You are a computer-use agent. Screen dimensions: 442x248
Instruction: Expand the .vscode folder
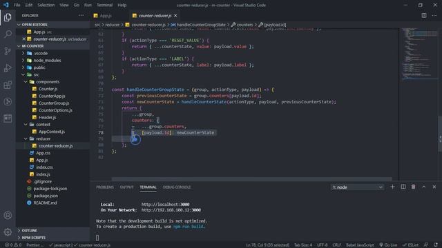click(x=41, y=53)
